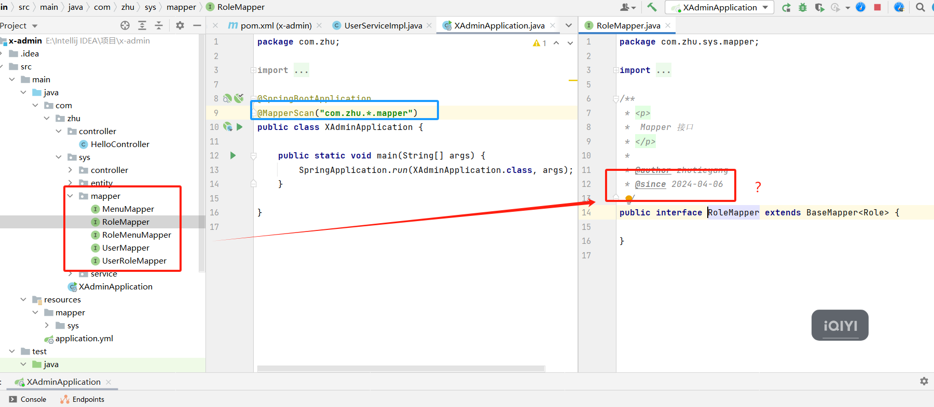Show the hidden tabs dropdown chevron
934x407 pixels.
pos(569,25)
